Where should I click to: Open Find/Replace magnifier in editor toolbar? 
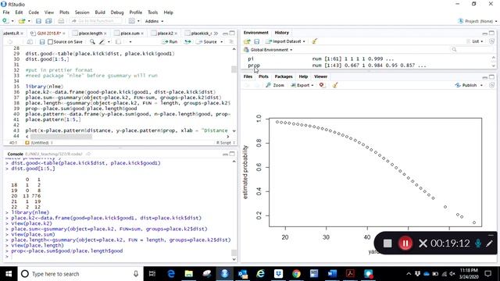coord(92,41)
